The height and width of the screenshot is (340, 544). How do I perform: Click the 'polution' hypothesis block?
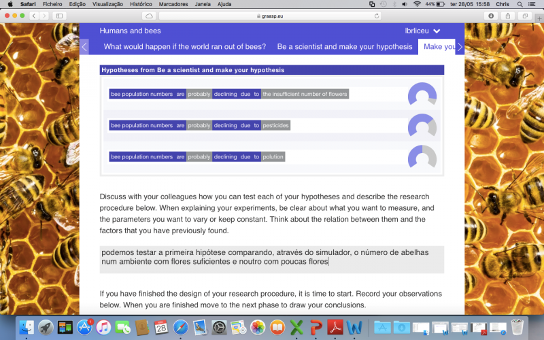tap(273, 157)
